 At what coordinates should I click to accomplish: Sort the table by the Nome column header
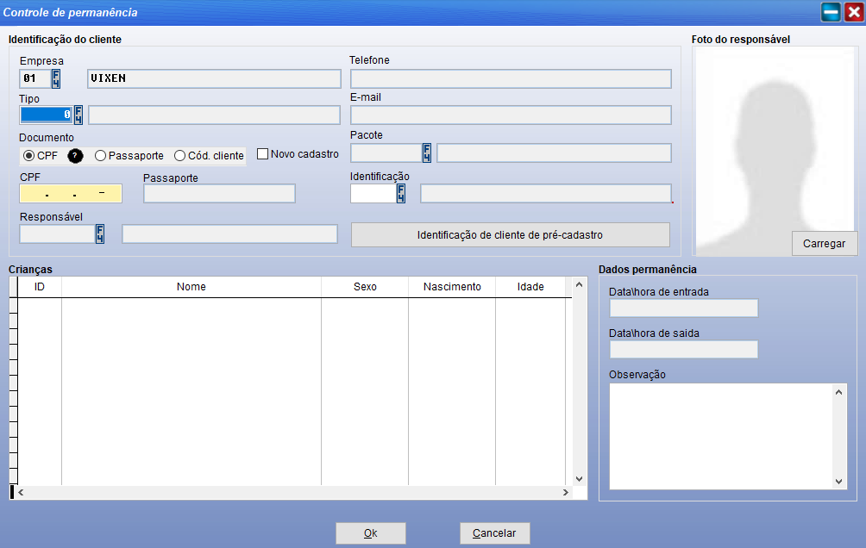191,287
